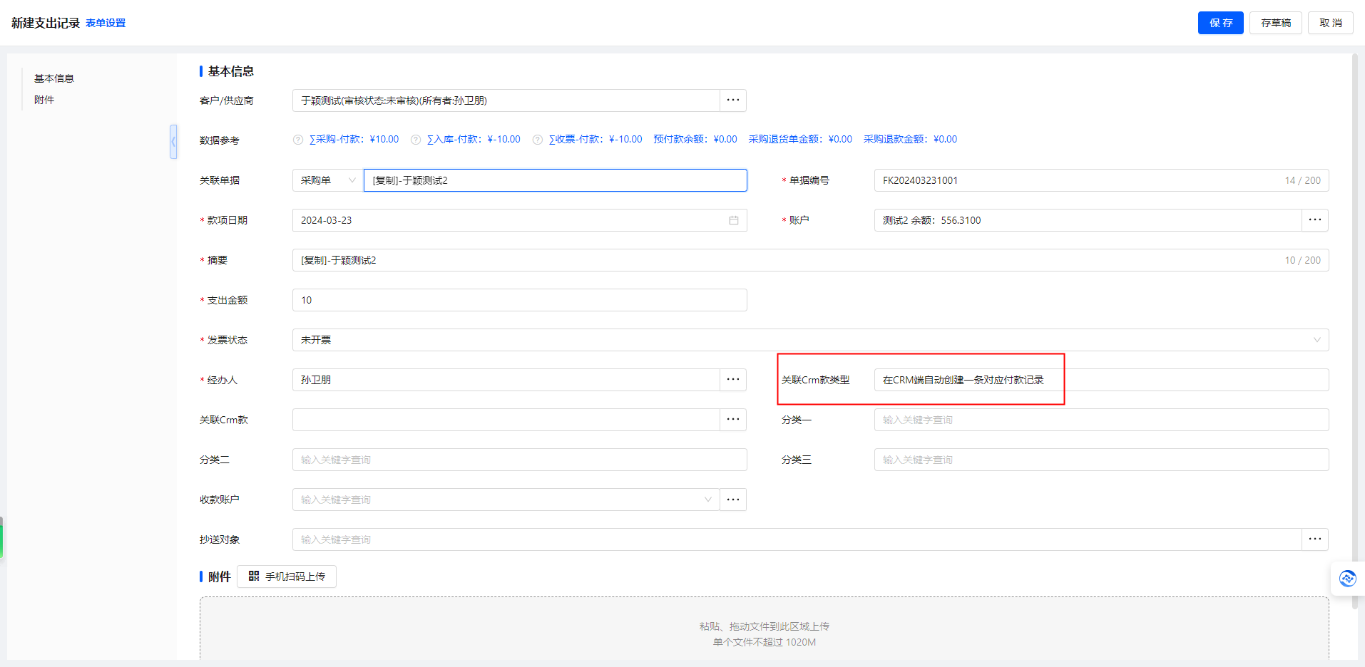Expand the 收款账户 dropdown arrow
Image resolution: width=1365 pixels, height=667 pixels.
pos(707,500)
